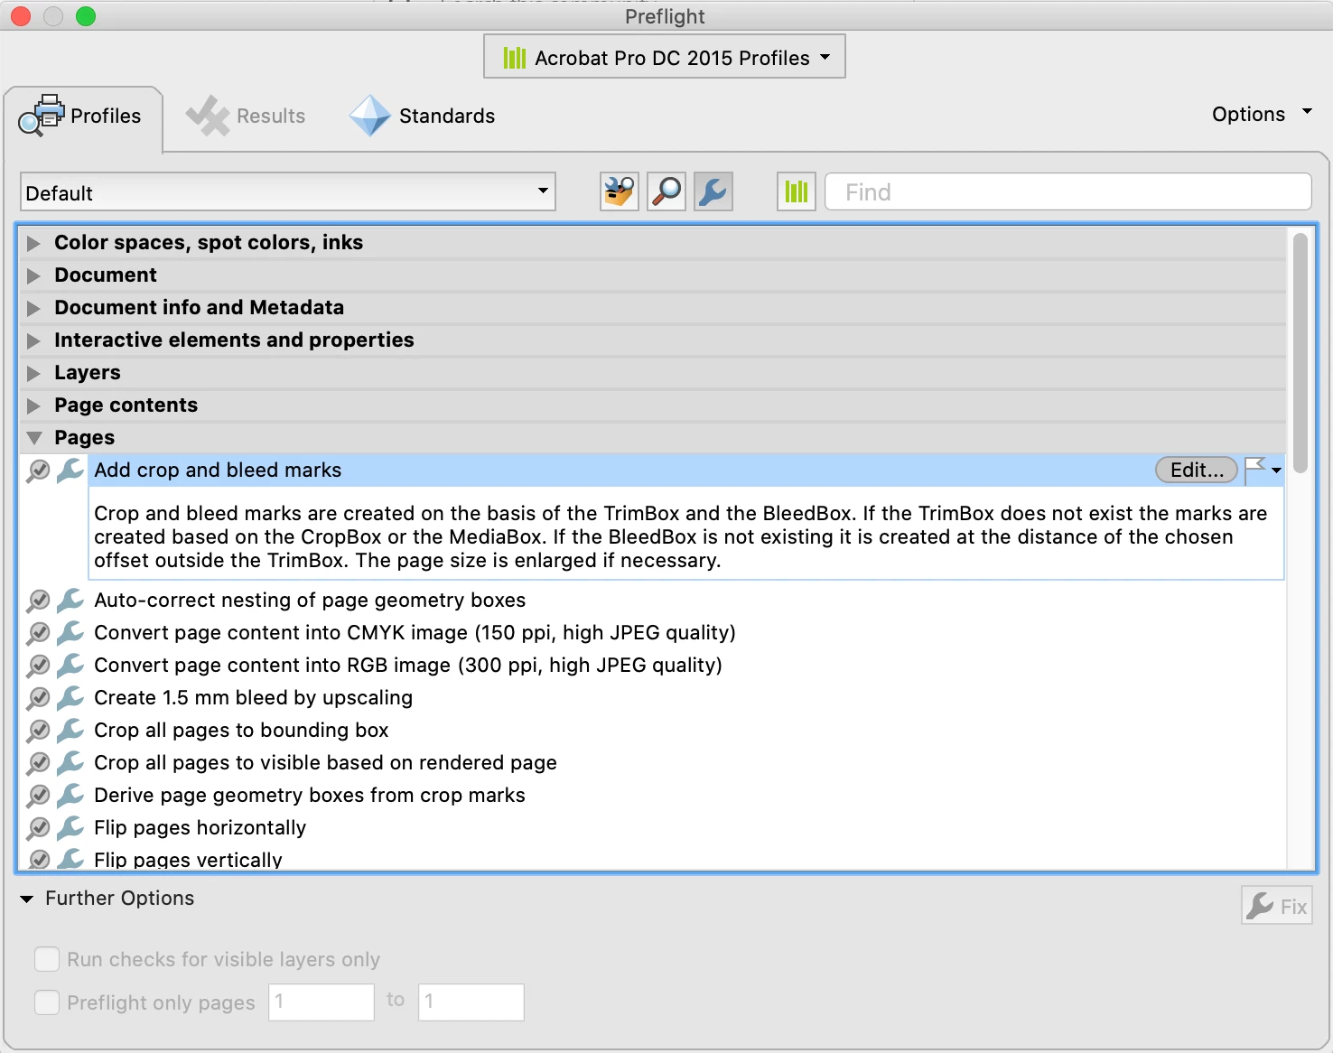Expand the Page contents group
Image resolution: width=1333 pixels, height=1053 pixels.
pyautogui.click(x=33, y=405)
